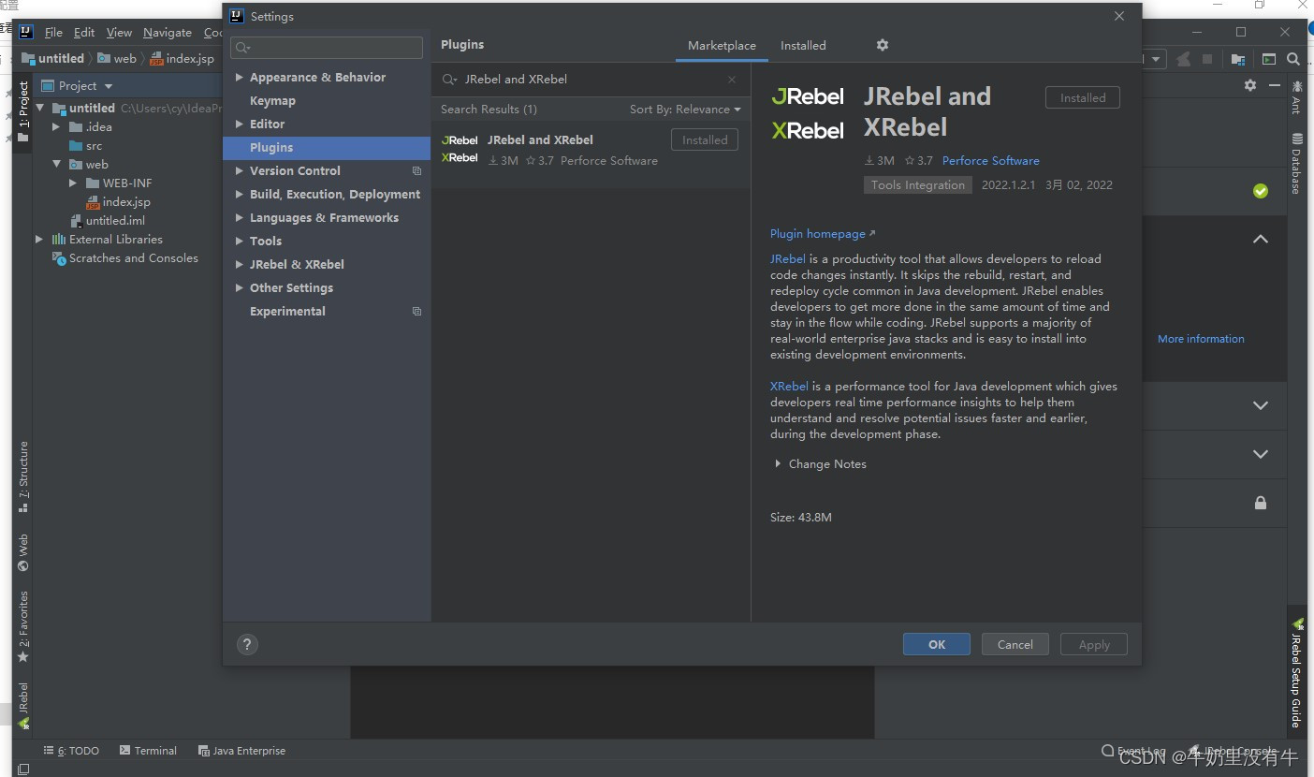Click the gray stop square icon in IDE toolbar
This screenshot has height=777, width=1314.
click(1207, 59)
